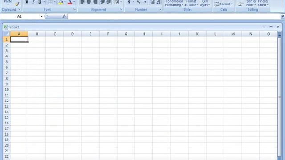Toggle Underline formatting
Viewport: 285px width, 160px height.
(40, 2)
